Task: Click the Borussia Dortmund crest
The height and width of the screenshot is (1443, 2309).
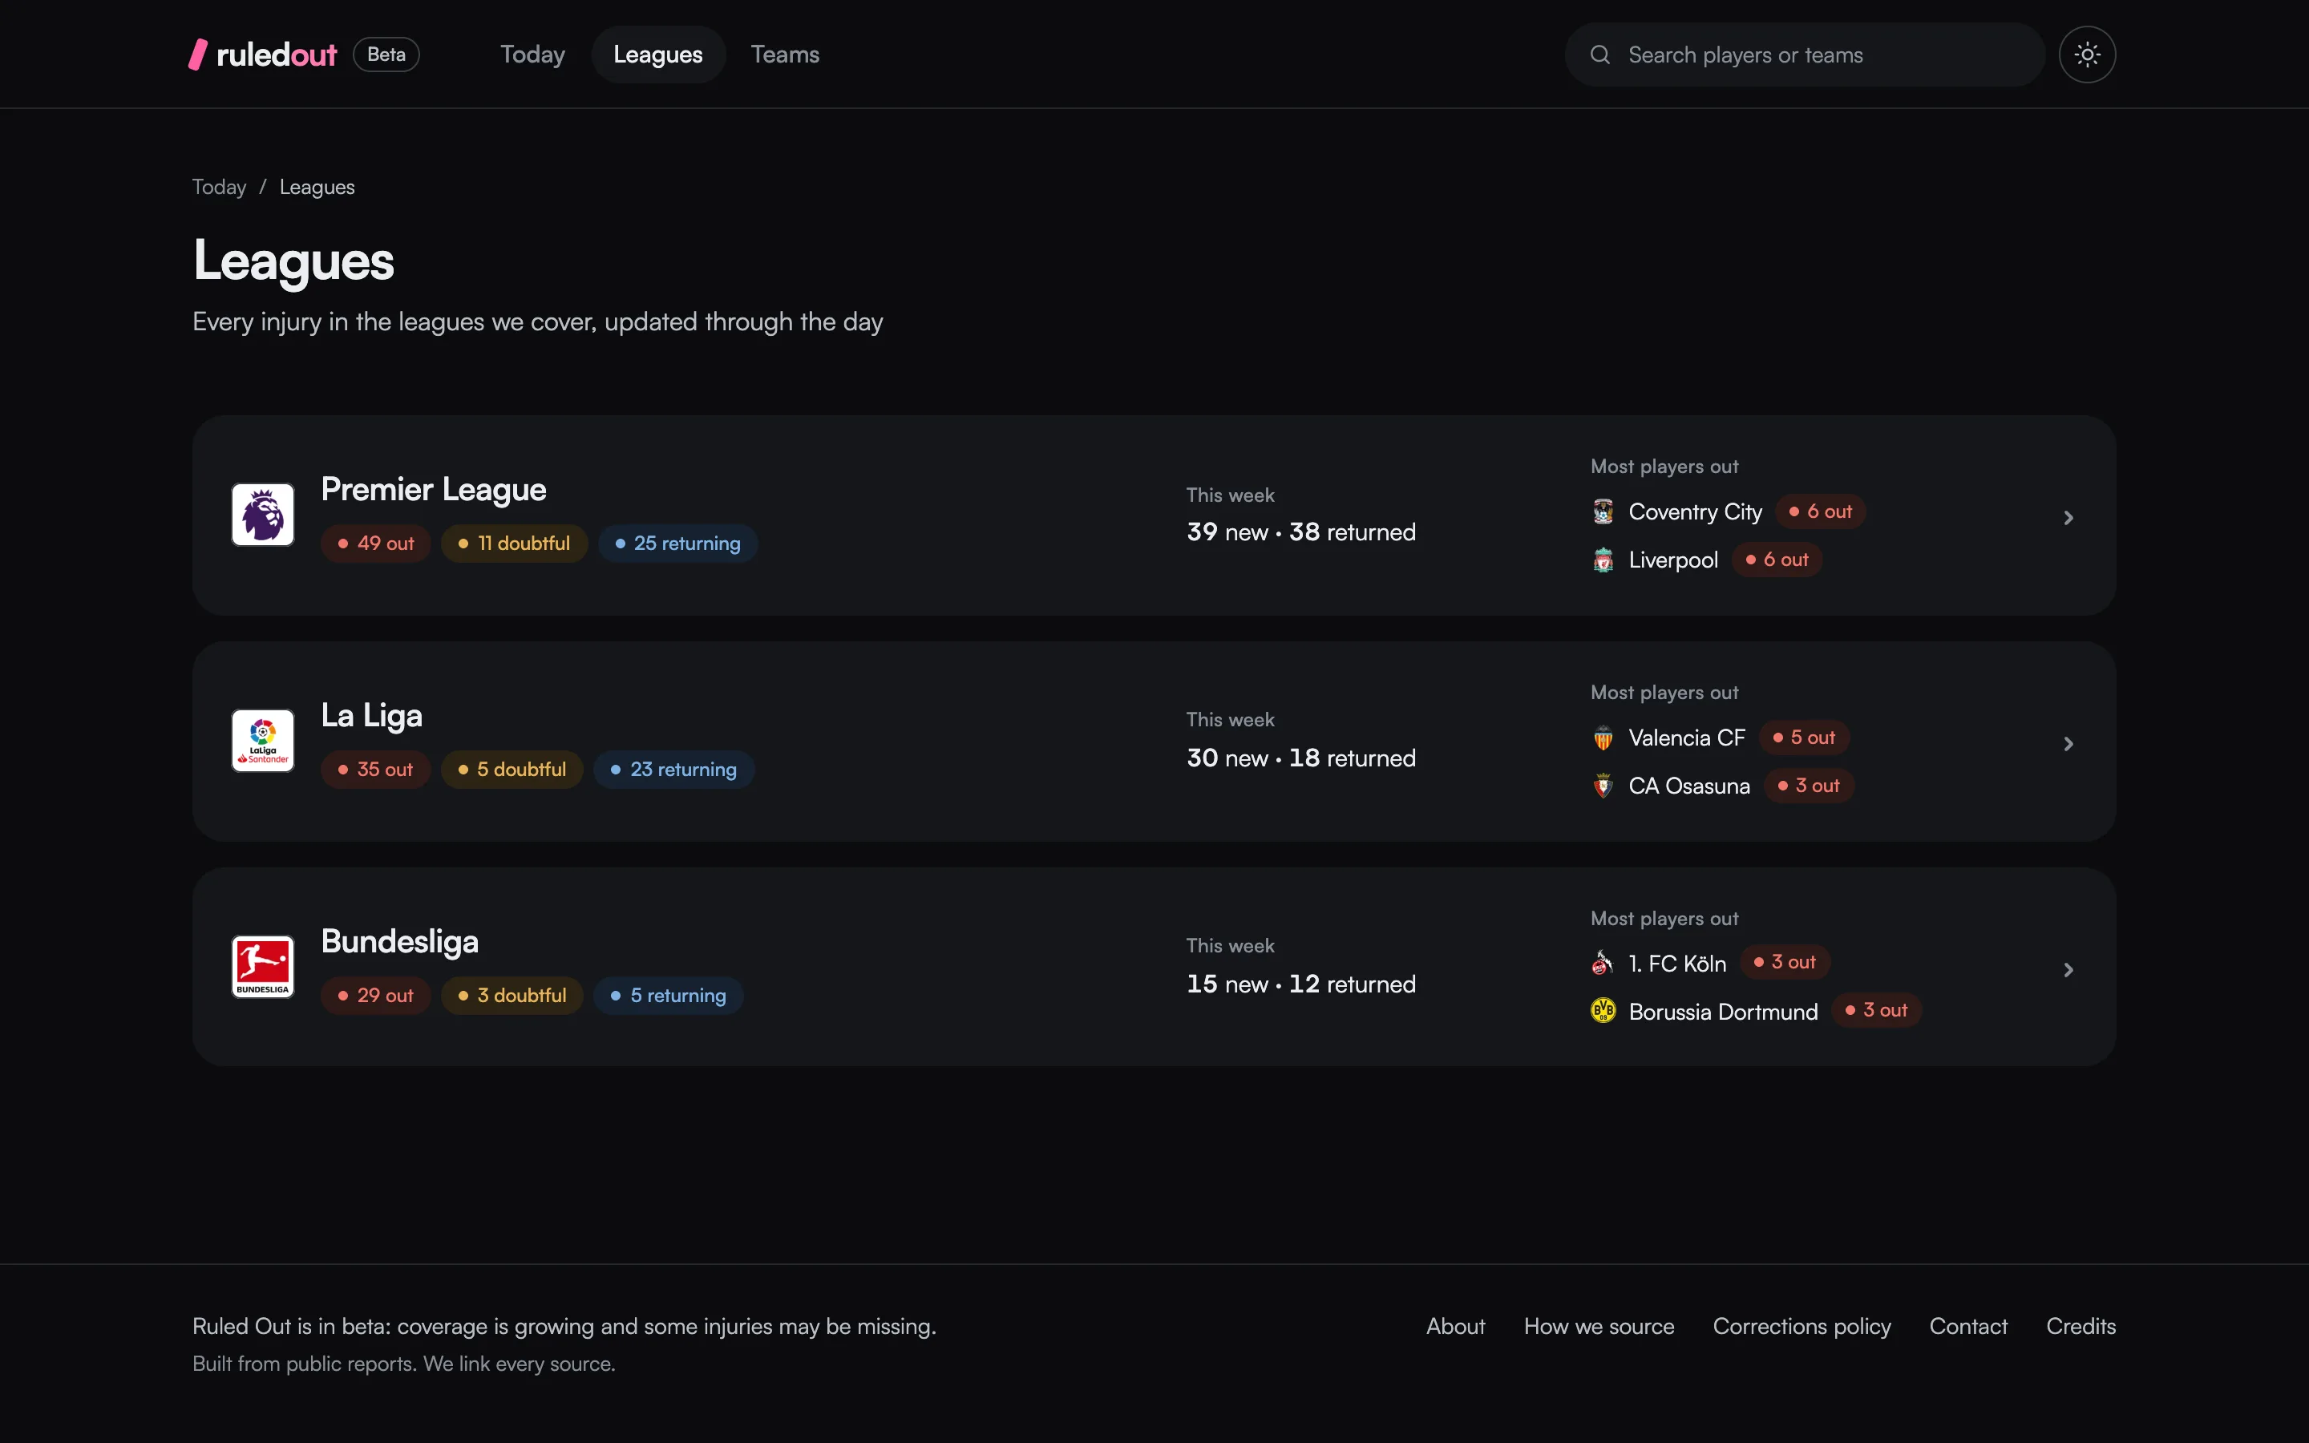Action: tap(1603, 1011)
